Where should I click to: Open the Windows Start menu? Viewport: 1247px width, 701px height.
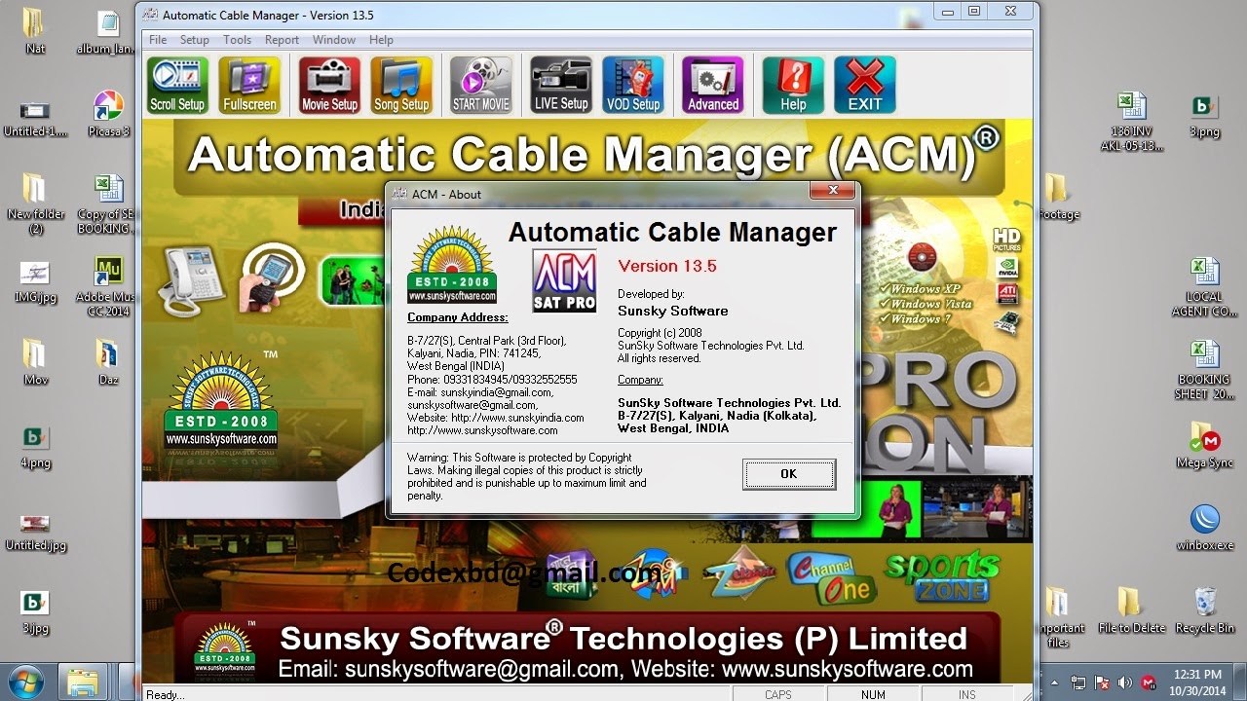26,681
